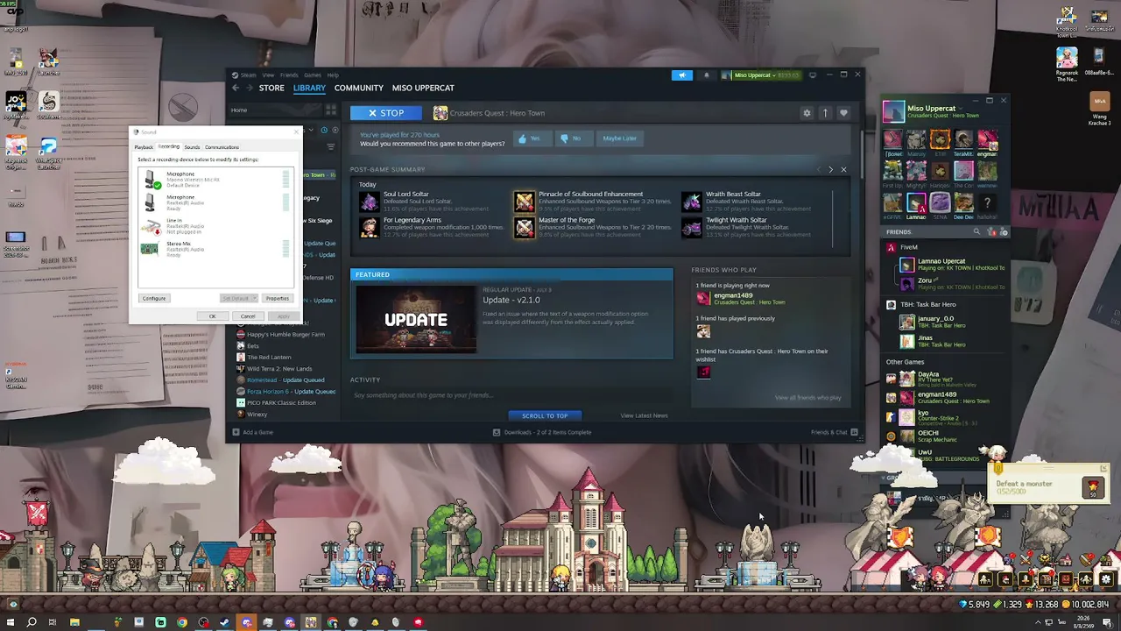Open the View menu in Steam

[x=268, y=75]
